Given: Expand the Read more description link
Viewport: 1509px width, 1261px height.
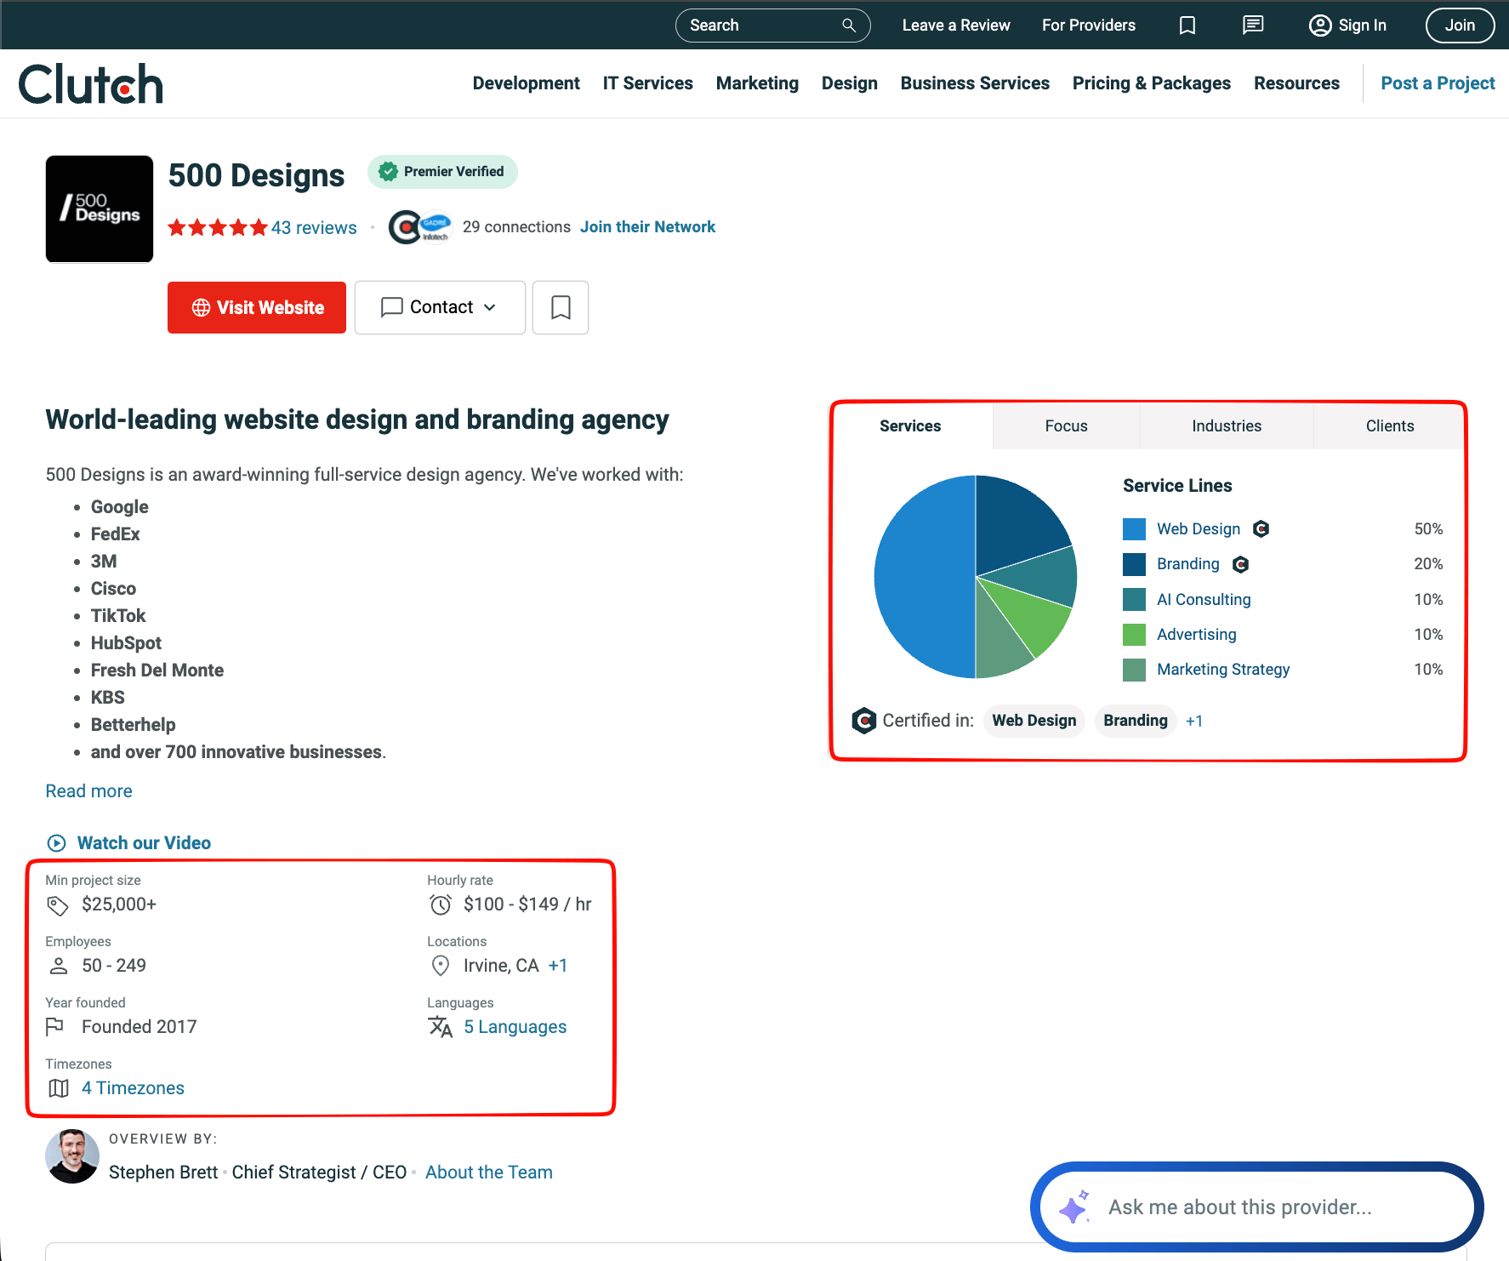Looking at the screenshot, I should tap(89, 791).
